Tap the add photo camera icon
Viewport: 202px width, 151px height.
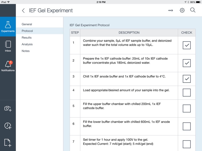8,108
